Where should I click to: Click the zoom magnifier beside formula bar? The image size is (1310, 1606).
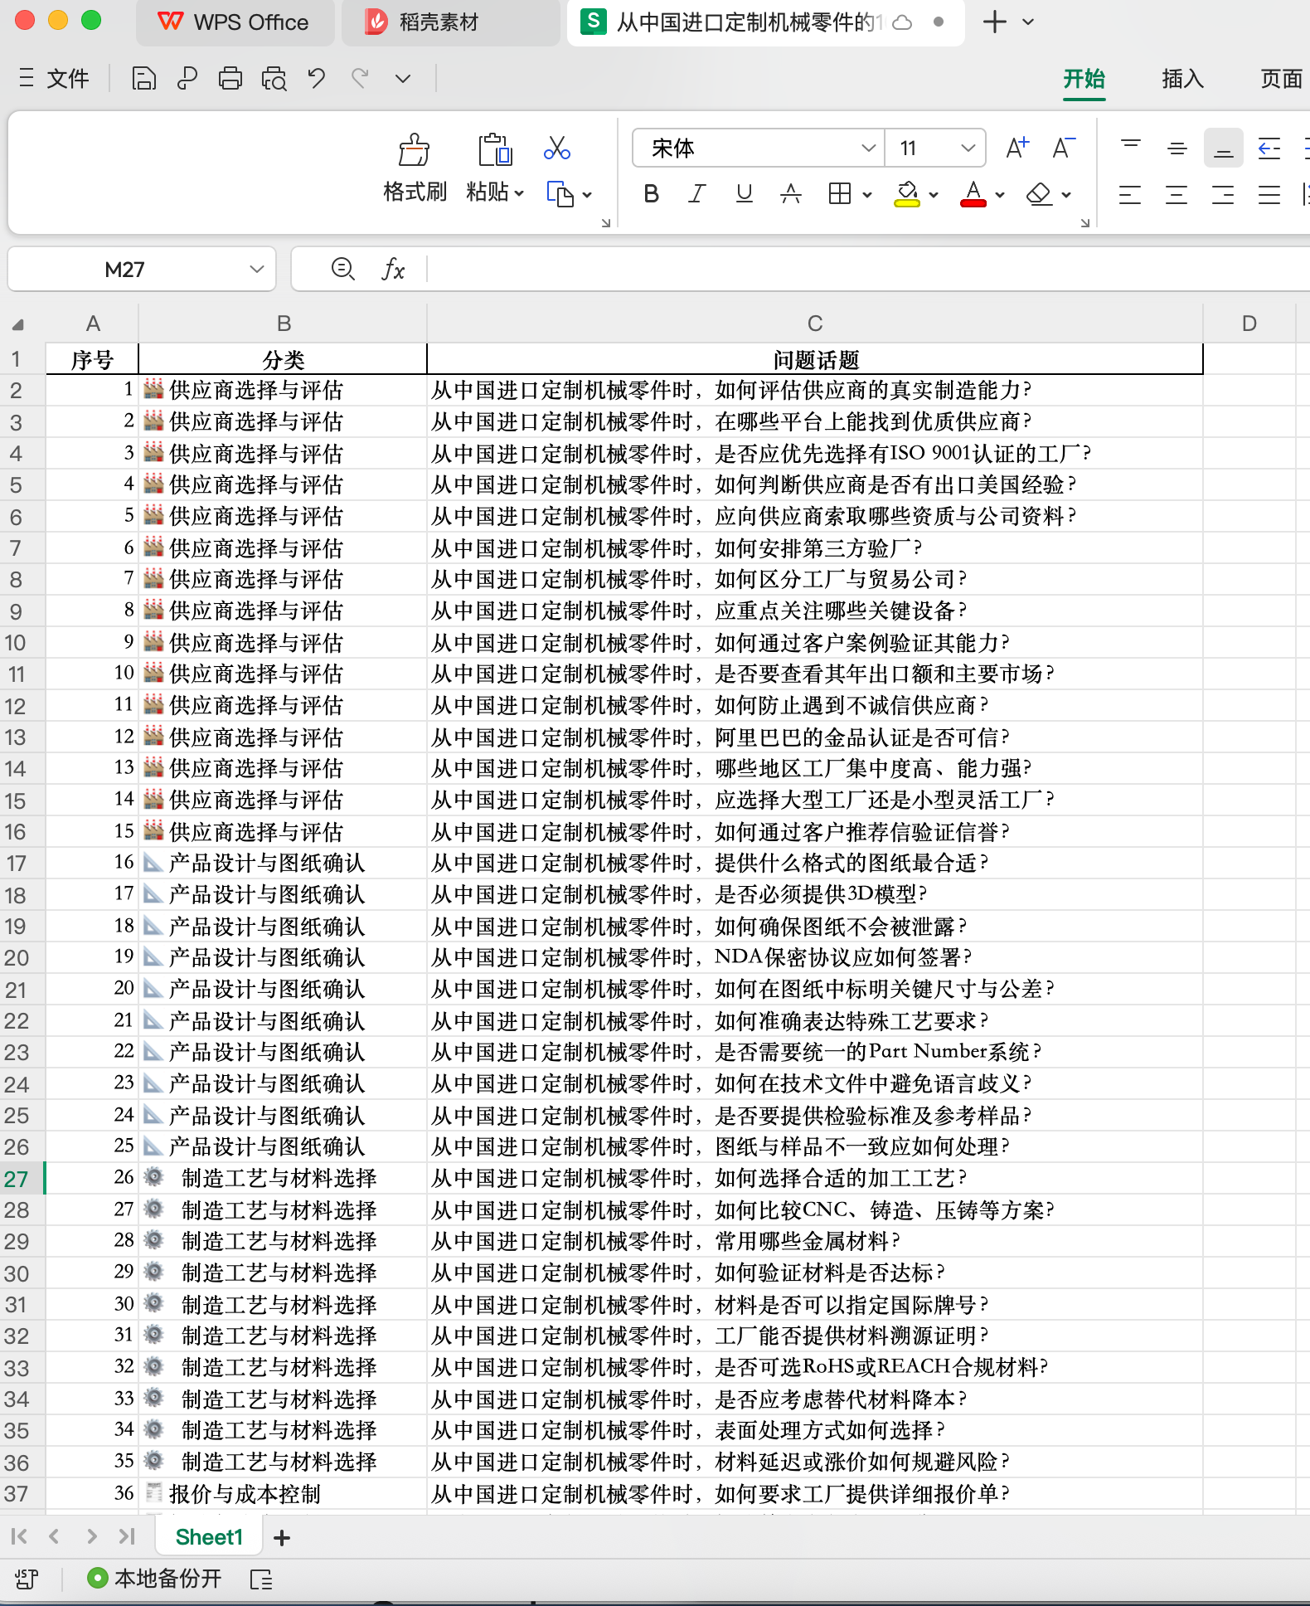click(342, 269)
